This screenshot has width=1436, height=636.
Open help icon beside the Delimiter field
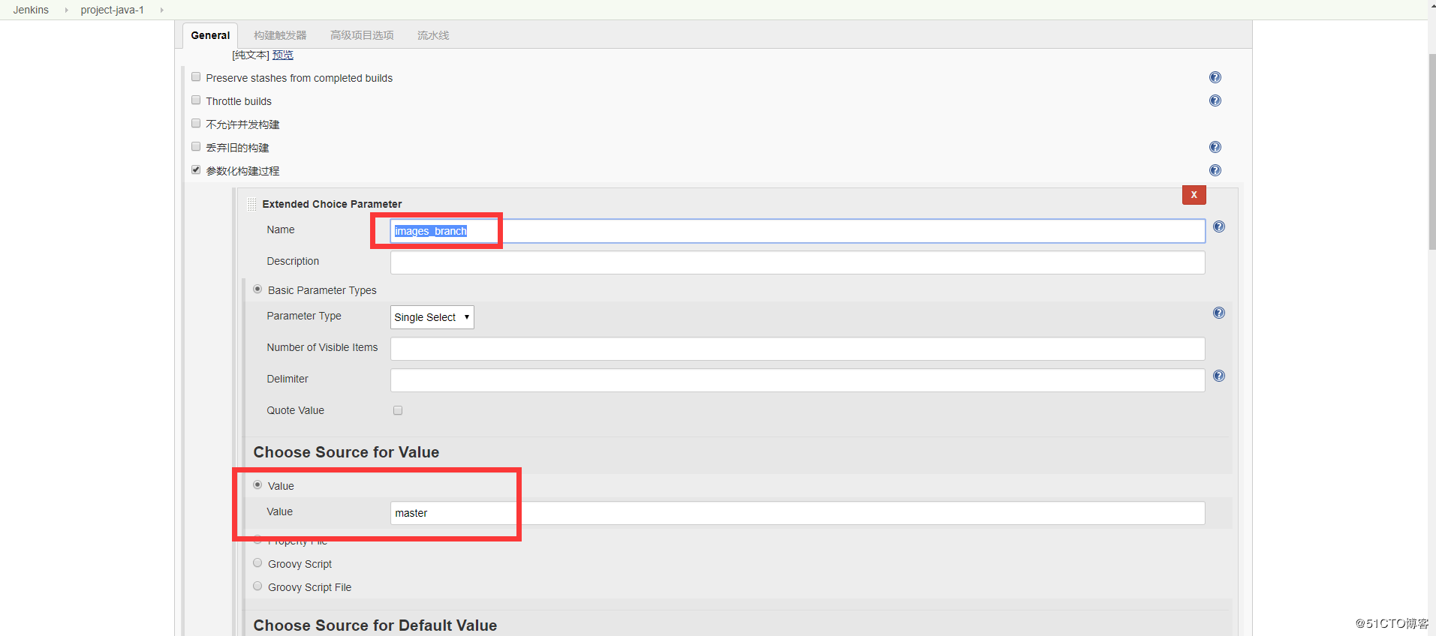[1218, 376]
